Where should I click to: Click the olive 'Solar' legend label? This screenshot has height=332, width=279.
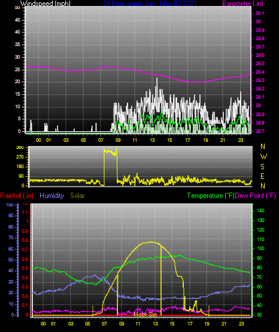point(78,196)
